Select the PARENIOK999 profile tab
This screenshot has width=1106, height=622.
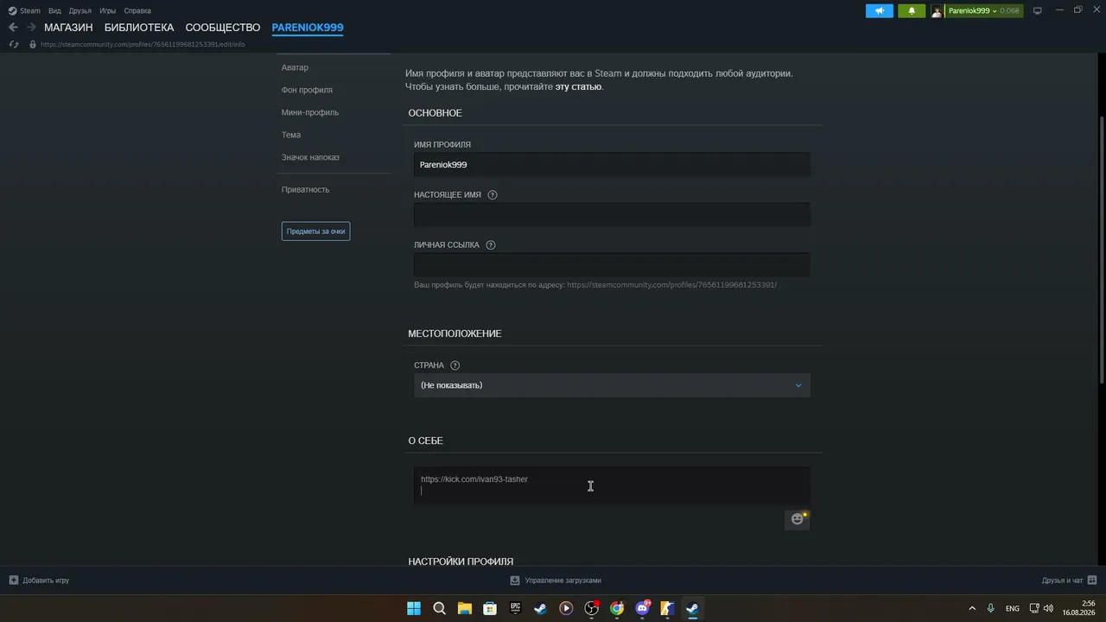[x=308, y=28]
